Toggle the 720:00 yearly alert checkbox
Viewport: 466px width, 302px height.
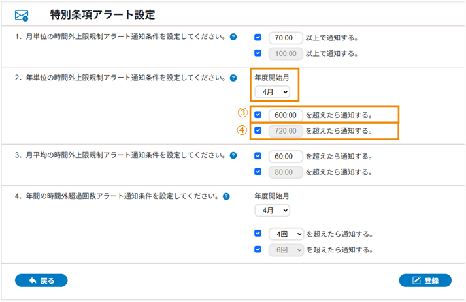[258, 130]
